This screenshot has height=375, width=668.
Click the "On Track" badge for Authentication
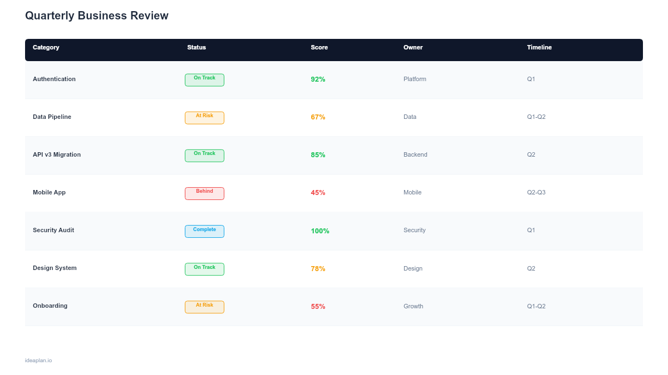click(x=204, y=79)
